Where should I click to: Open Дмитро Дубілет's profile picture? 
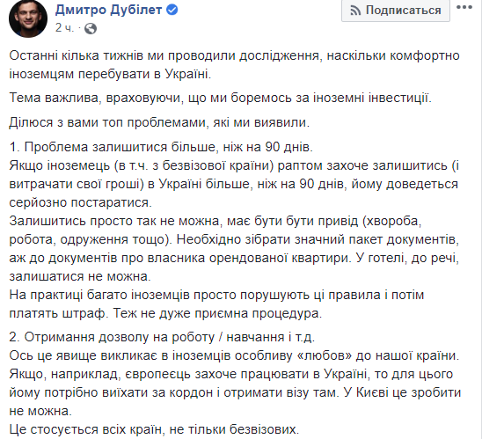point(28,18)
